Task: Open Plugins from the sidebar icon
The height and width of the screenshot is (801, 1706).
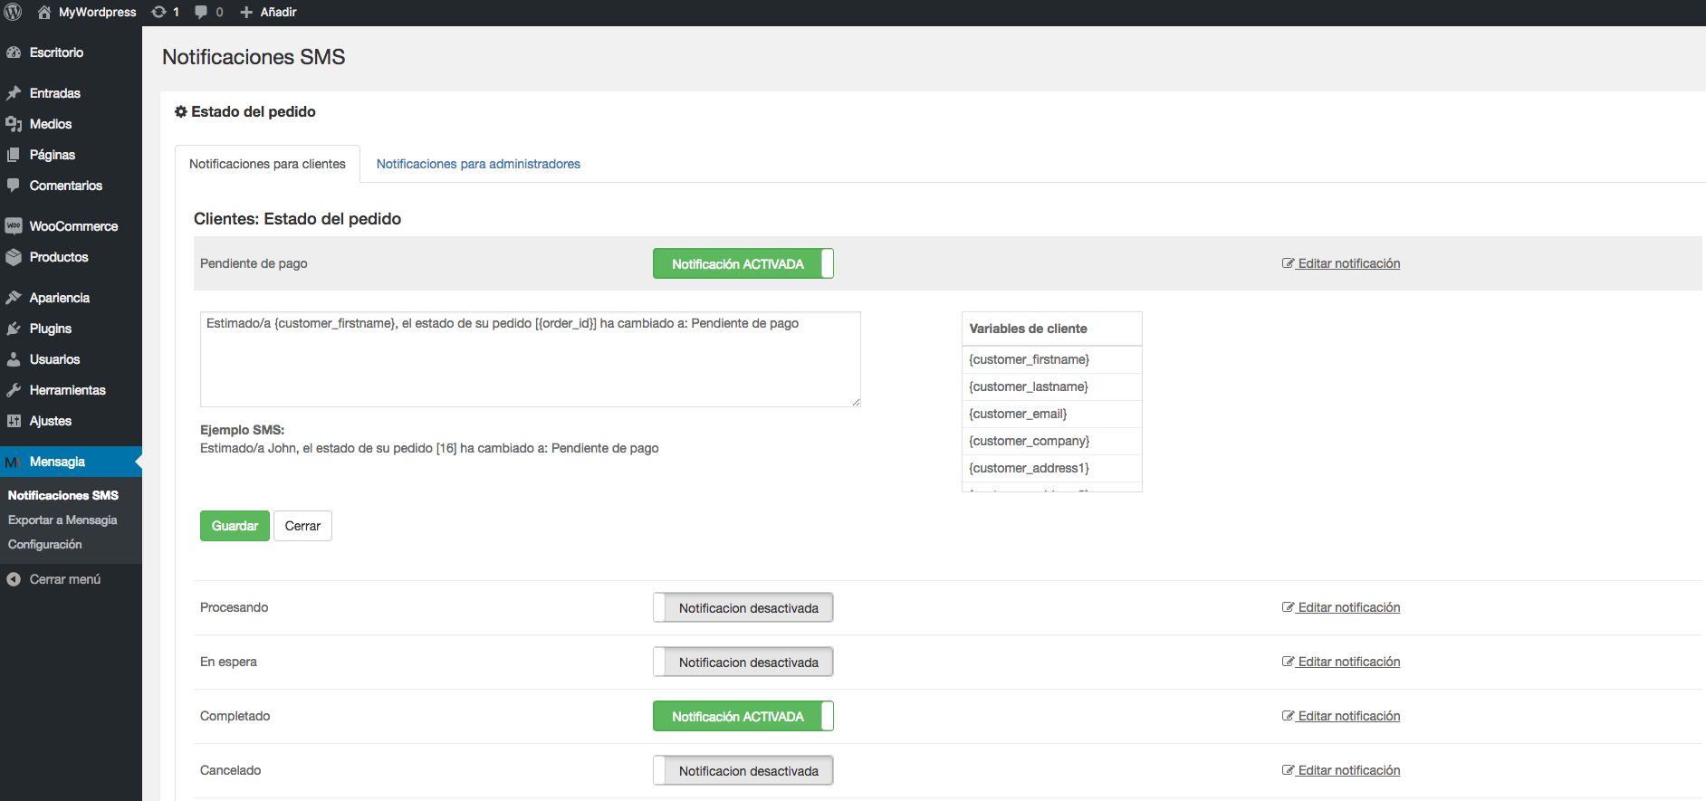Action: (14, 329)
